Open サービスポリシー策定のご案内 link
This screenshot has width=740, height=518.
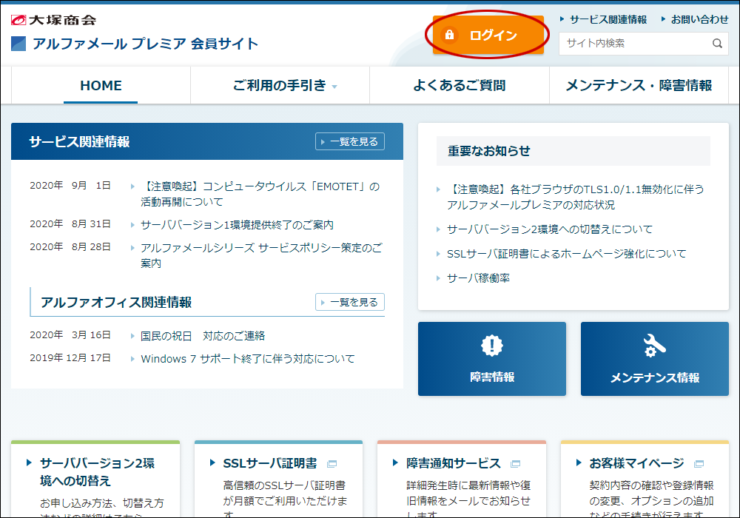click(x=261, y=255)
